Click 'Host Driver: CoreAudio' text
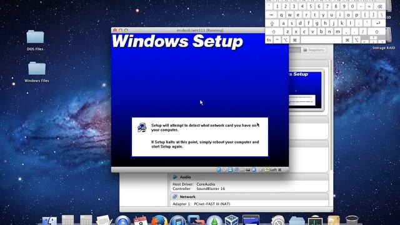 pos(194,184)
